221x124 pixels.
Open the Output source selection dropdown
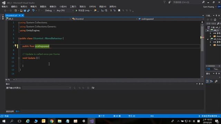pos(47,88)
